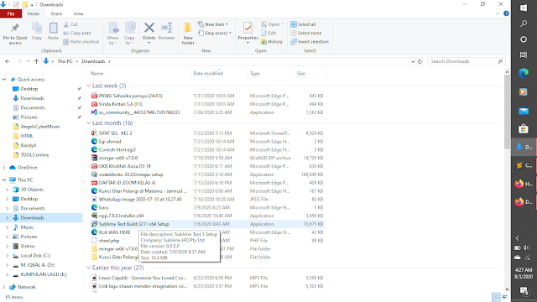Click the Open ribbon button
537x302 pixels.
pos(272,24)
